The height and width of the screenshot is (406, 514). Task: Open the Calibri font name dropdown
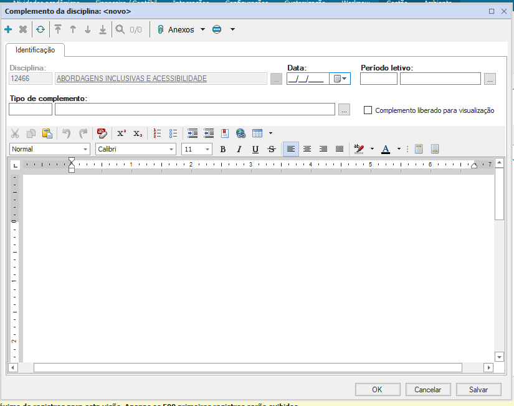tap(171, 149)
